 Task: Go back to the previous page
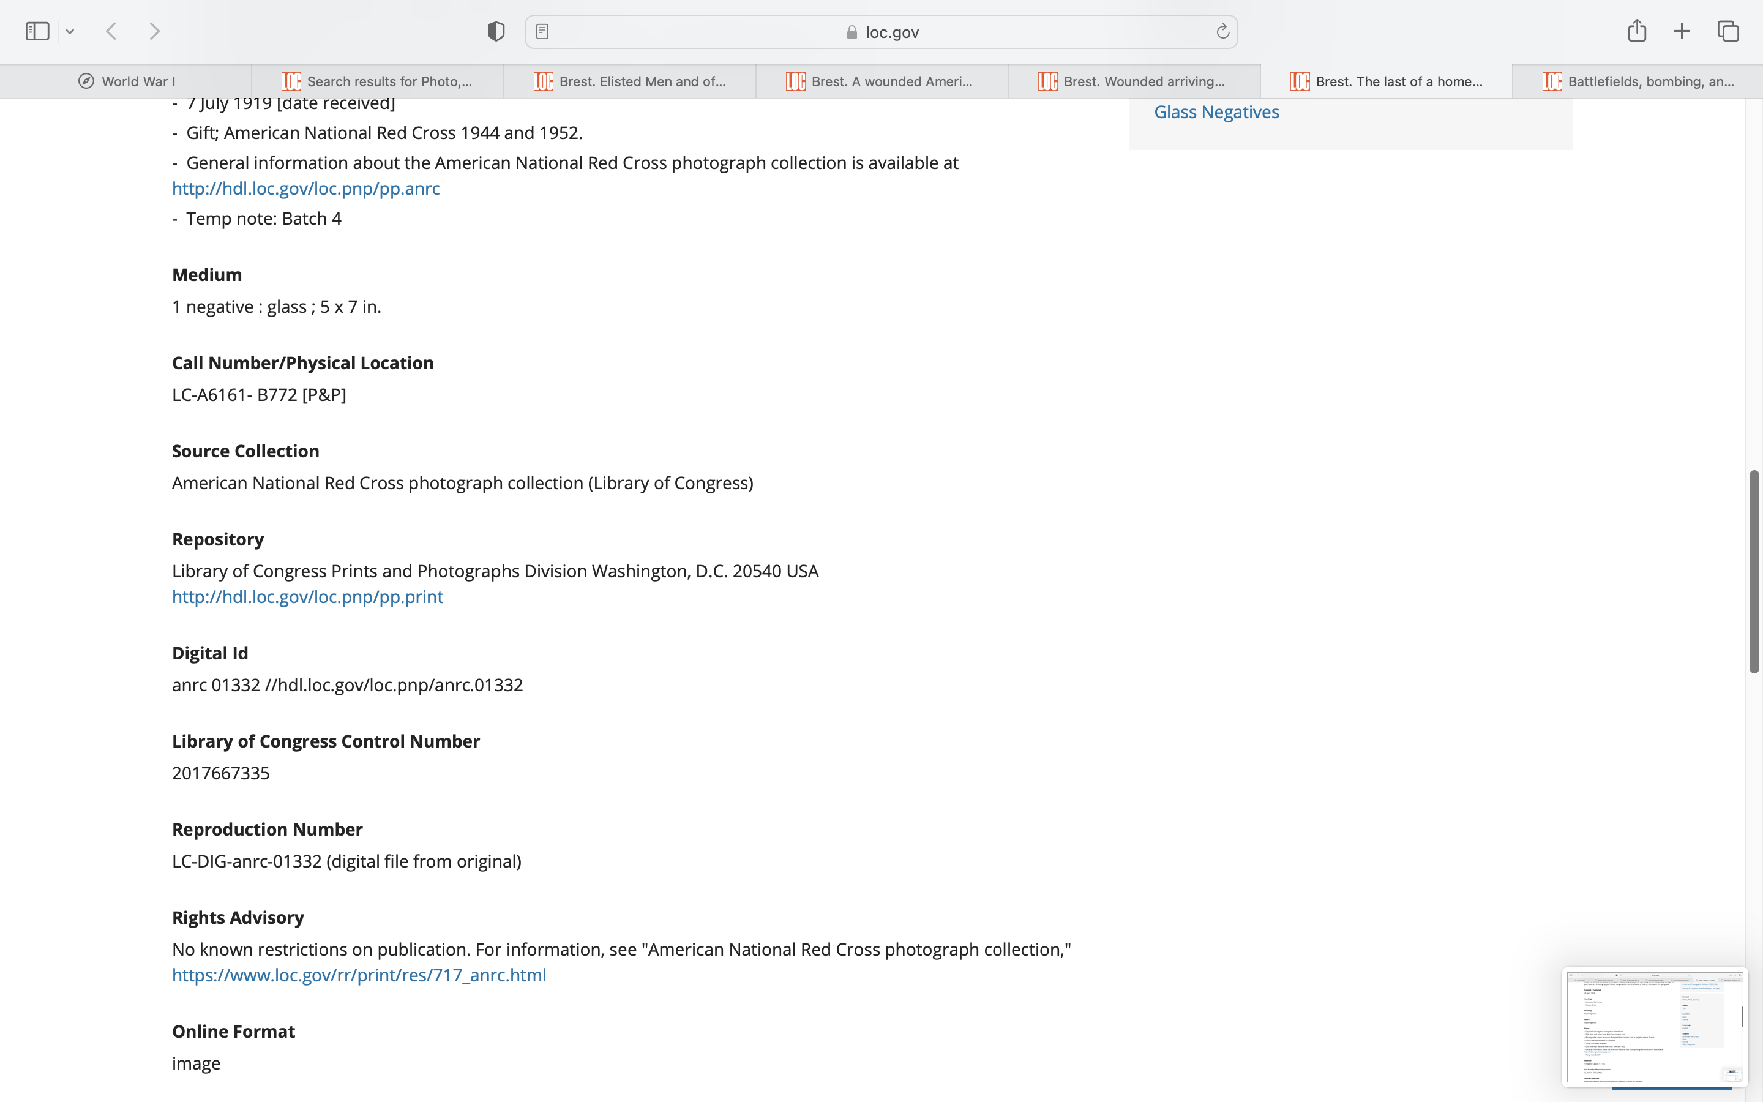(111, 31)
